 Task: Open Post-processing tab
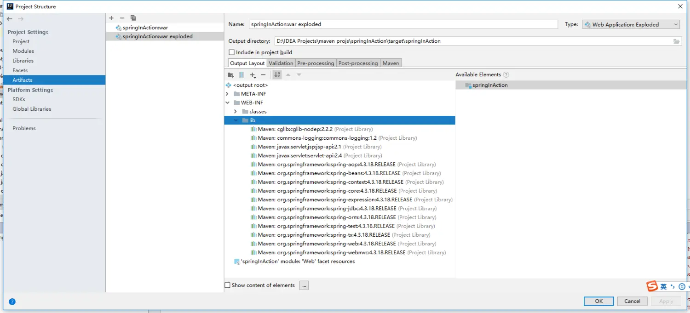(358, 63)
